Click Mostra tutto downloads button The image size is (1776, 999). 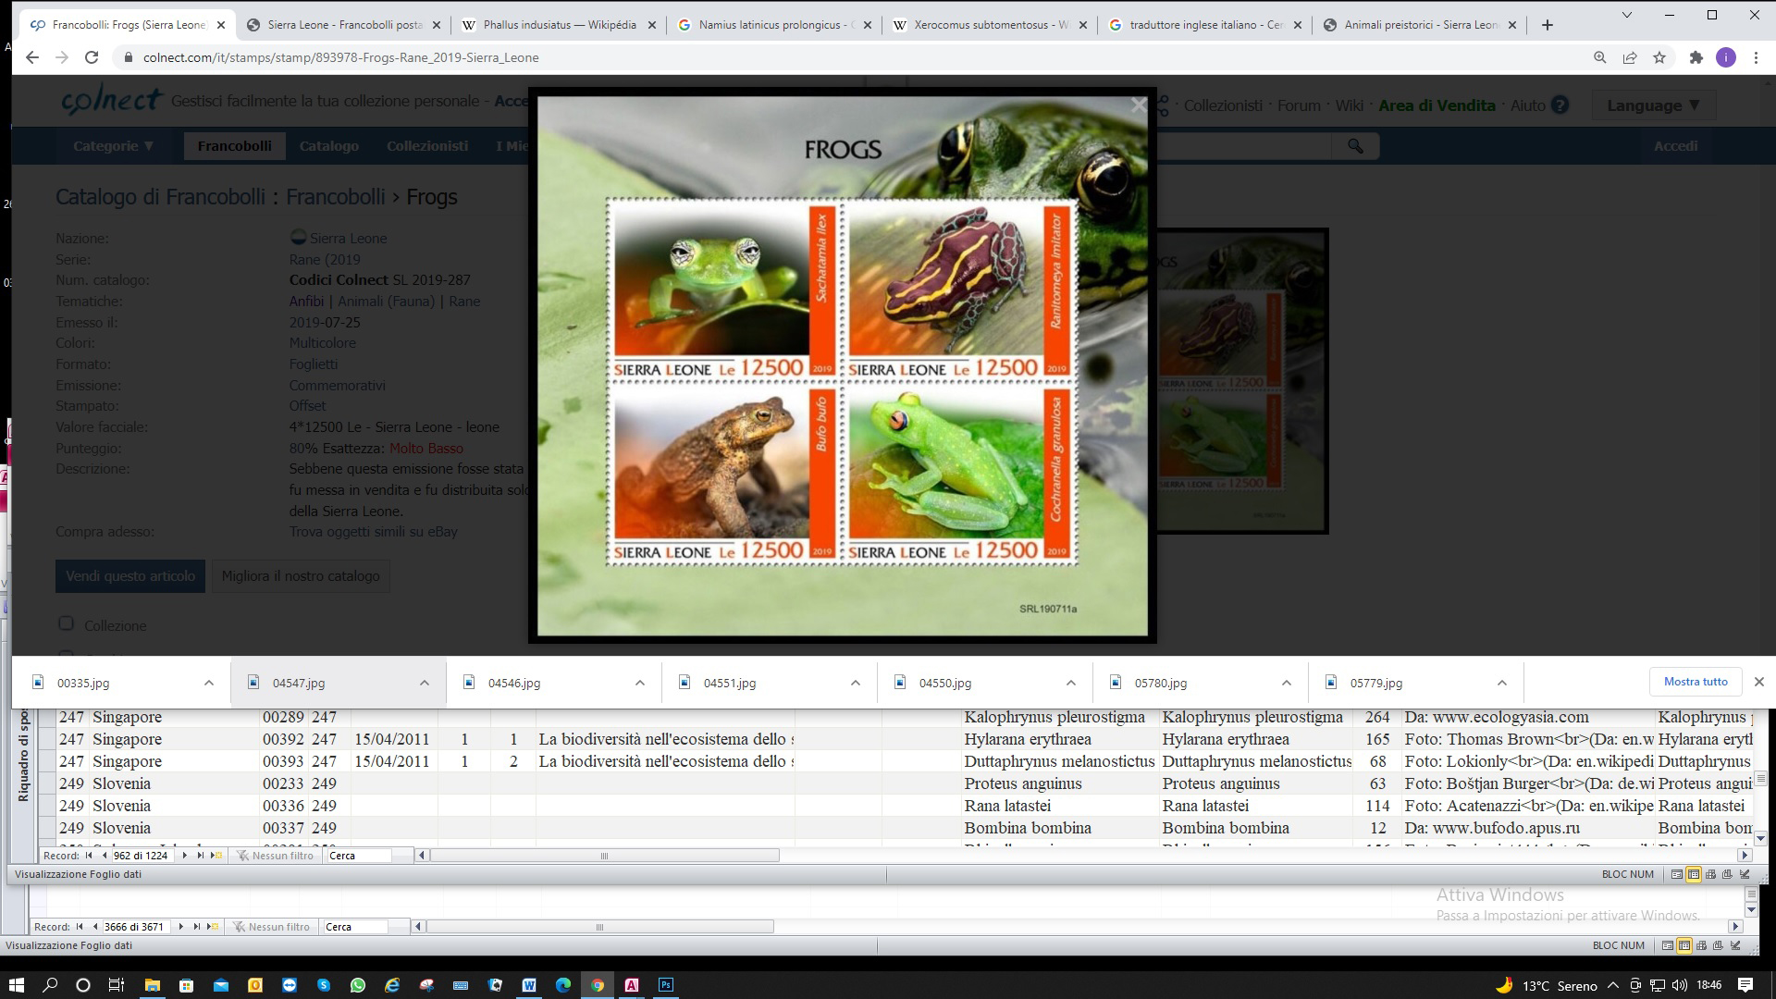pyautogui.click(x=1696, y=682)
